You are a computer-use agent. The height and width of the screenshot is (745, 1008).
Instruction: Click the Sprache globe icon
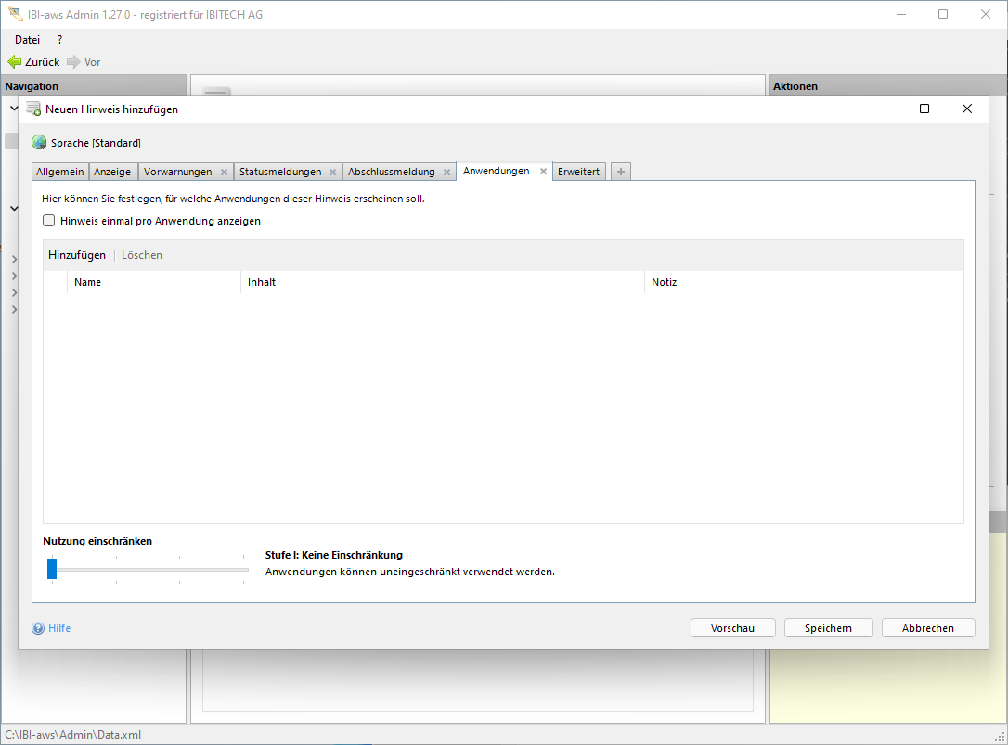(x=39, y=143)
